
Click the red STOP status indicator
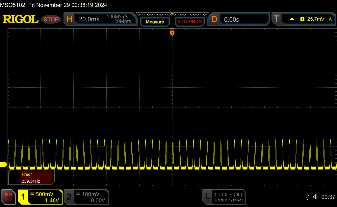[x=51, y=19]
